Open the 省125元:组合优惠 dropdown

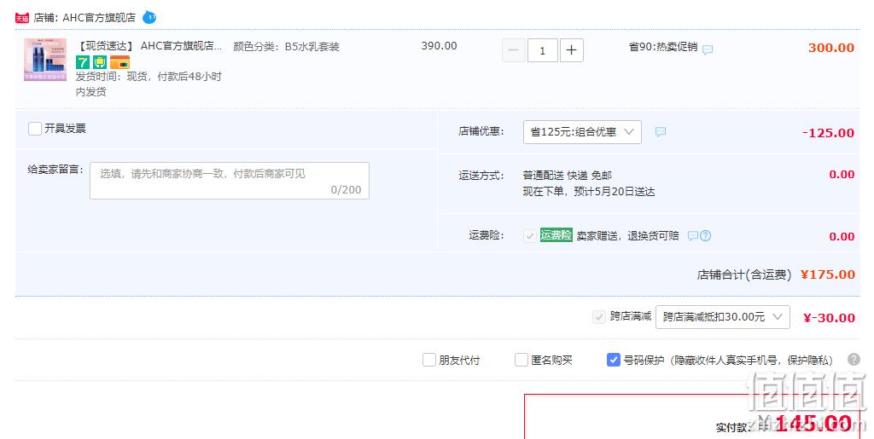[582, 132]
